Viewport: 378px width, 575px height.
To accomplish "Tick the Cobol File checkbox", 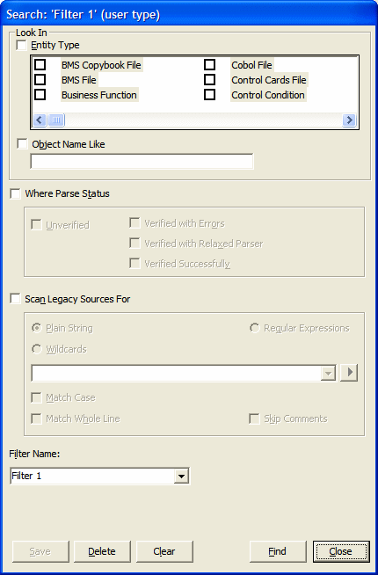I will click(209, 65).
